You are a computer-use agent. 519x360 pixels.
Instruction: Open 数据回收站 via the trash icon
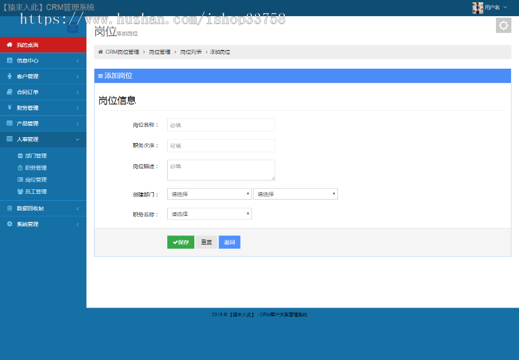pos(9,208)
